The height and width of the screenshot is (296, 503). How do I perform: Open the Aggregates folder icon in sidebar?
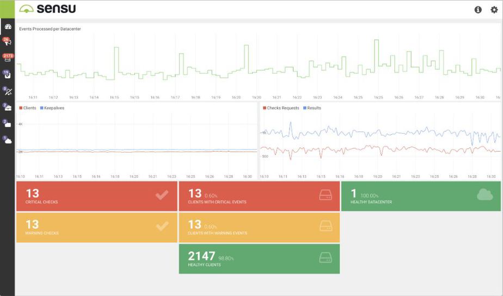pos(8,124)
